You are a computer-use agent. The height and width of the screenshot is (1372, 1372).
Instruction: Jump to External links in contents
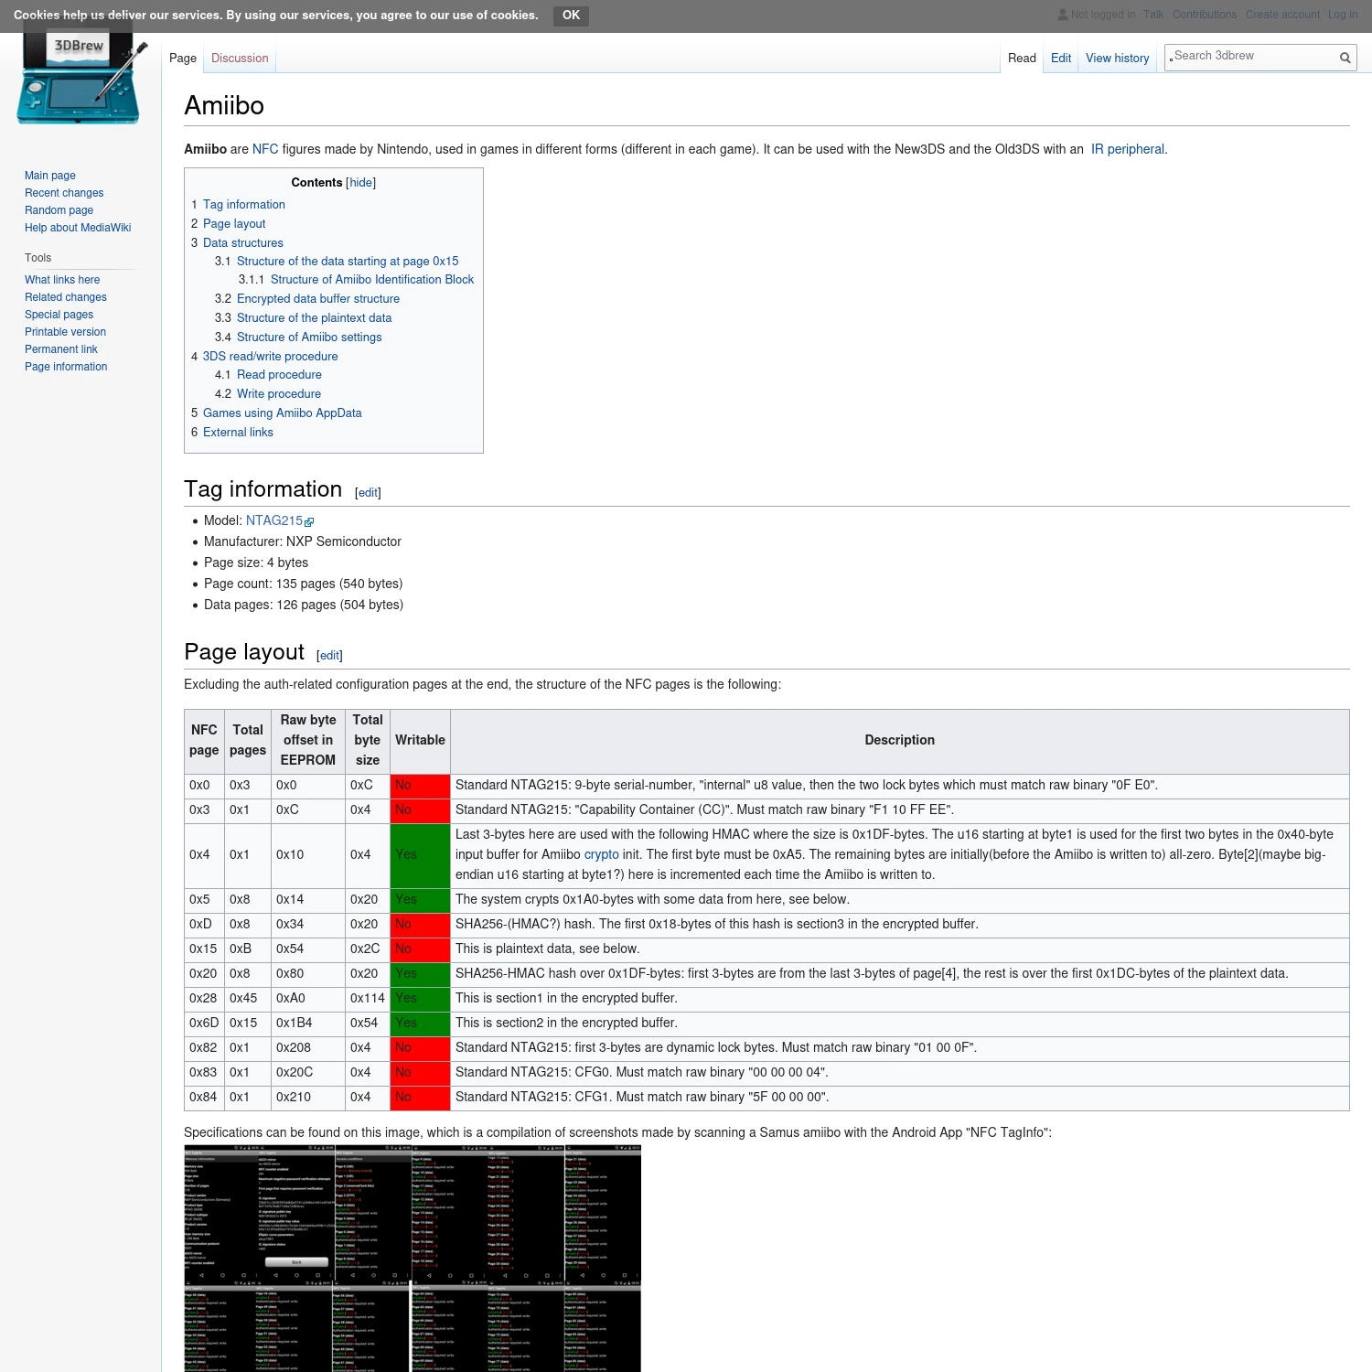point(238,433)
